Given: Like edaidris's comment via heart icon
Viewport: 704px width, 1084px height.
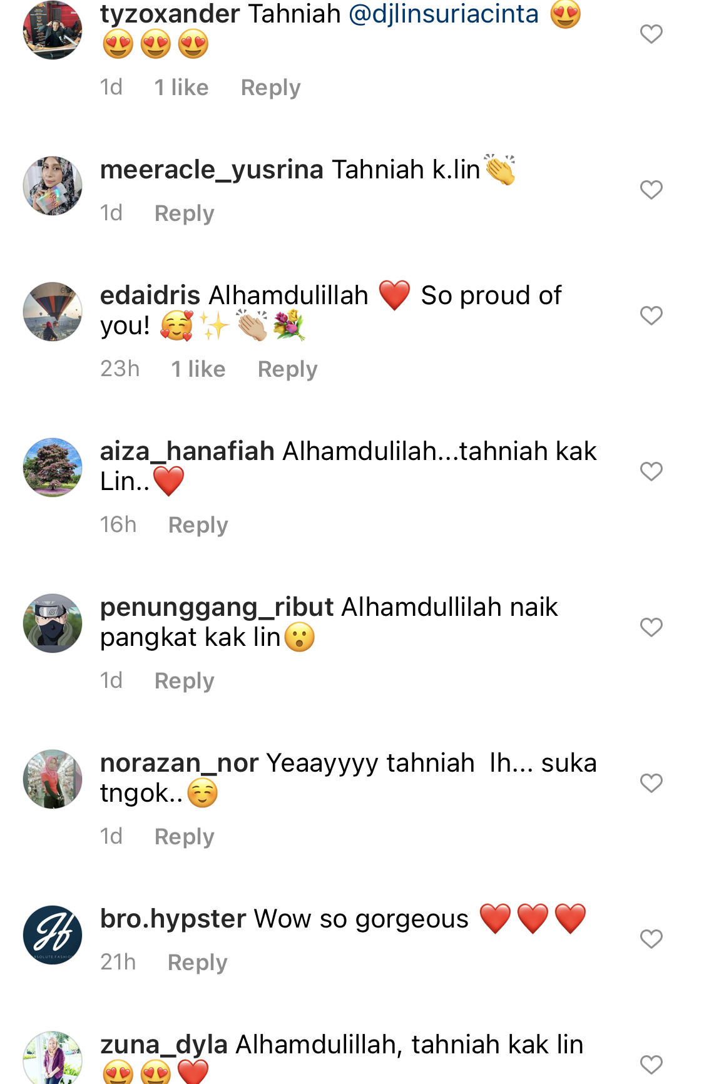Looking at the screenshot, I should tap(651, 315).
